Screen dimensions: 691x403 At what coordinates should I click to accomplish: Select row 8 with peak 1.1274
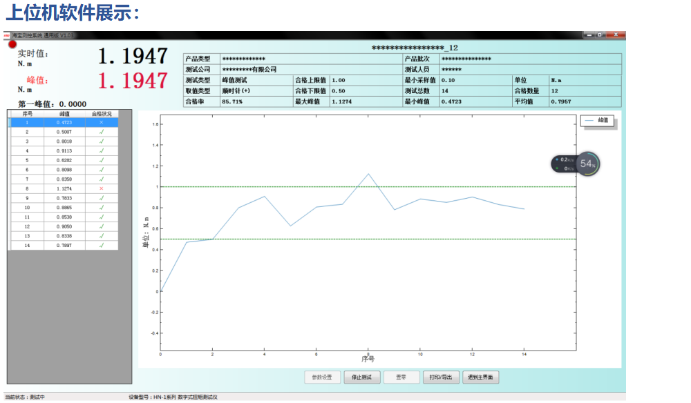pyautogui.click(x=64, y=188)
